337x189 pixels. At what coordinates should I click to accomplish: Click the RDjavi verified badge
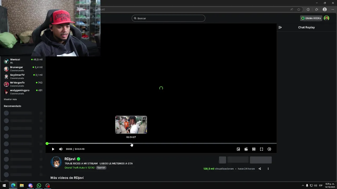(78, 159)
